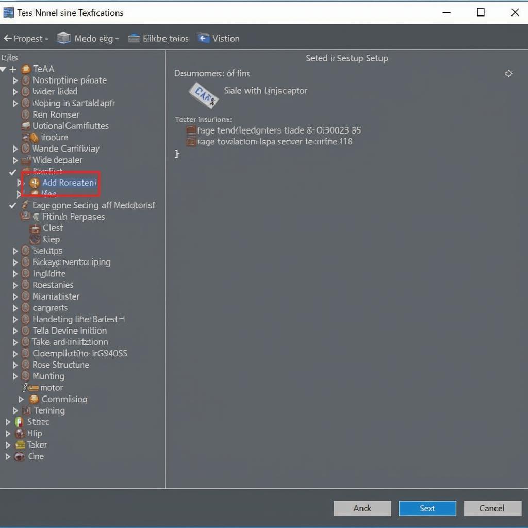This screenshot has width=528, height=528.
Task: Expand the Nostirptiine páoate node
Action: tap(15, 80)
